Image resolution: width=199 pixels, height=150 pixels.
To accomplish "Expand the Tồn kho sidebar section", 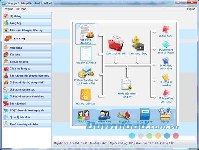I will (x=27, y=55).
